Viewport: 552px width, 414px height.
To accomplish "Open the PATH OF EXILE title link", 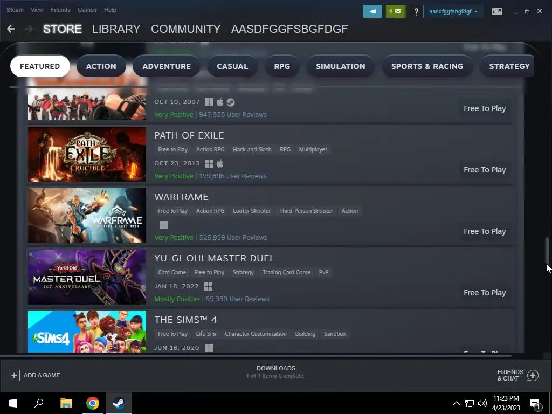I will (189, 135).
